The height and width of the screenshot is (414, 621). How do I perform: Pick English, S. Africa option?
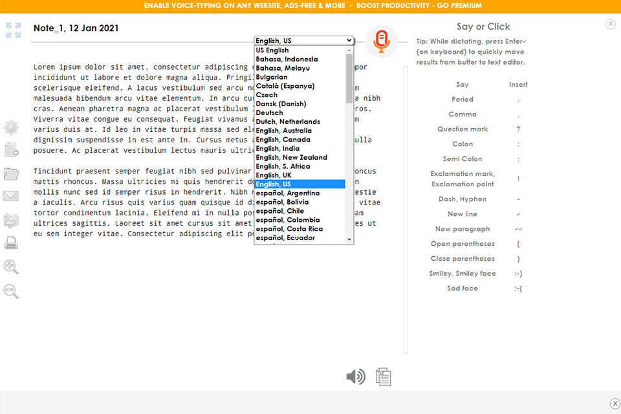tap(300, 166)
